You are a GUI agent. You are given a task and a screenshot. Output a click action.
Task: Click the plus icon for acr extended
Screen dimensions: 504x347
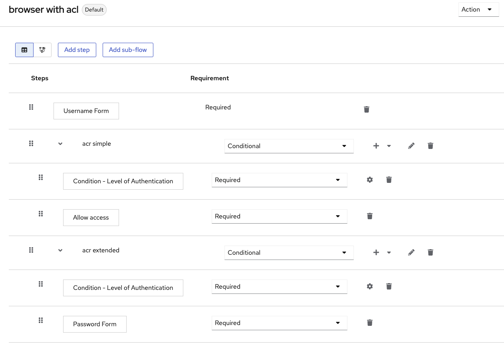pos(376,252)
